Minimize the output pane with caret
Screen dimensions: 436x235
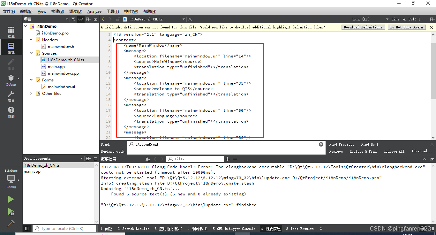point(425,159)
